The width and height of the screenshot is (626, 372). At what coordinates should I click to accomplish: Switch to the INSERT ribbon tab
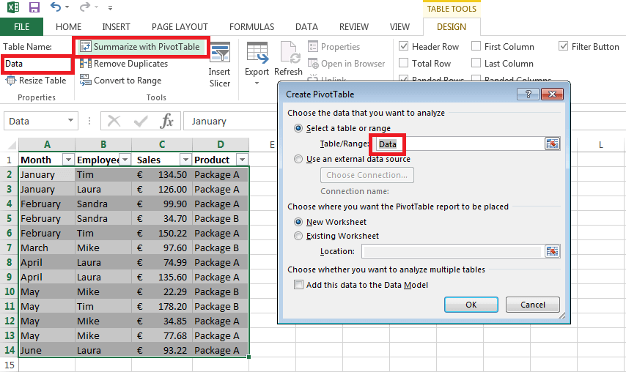coord(116,26)
